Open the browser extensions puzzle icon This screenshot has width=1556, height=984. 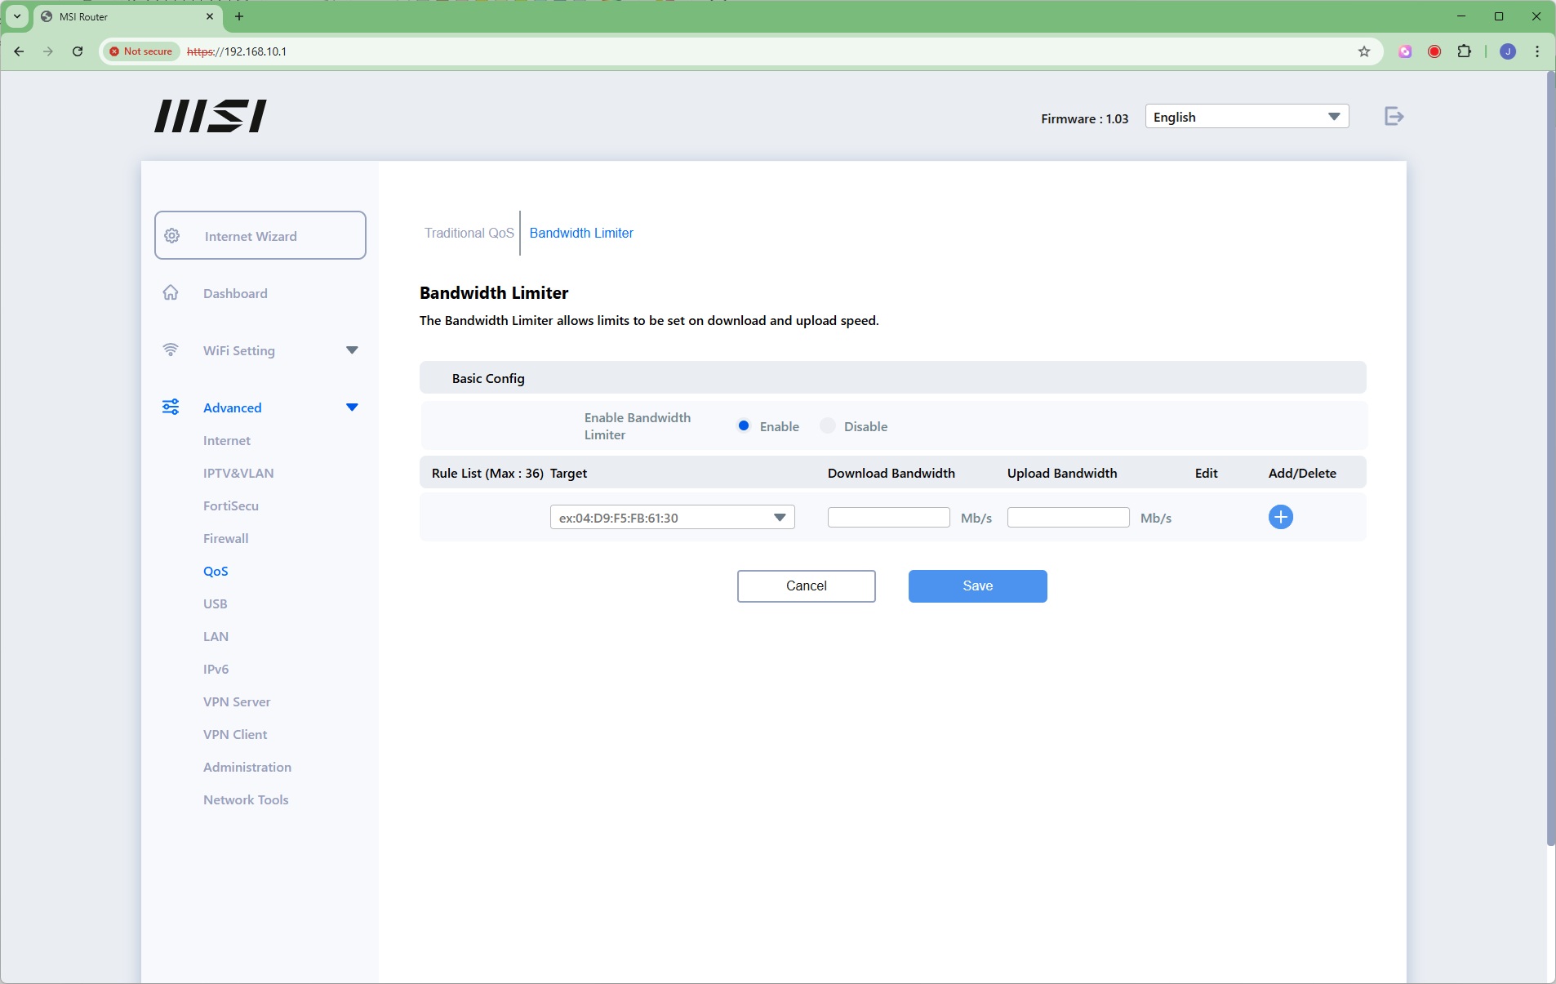[x=1464, y=51]
